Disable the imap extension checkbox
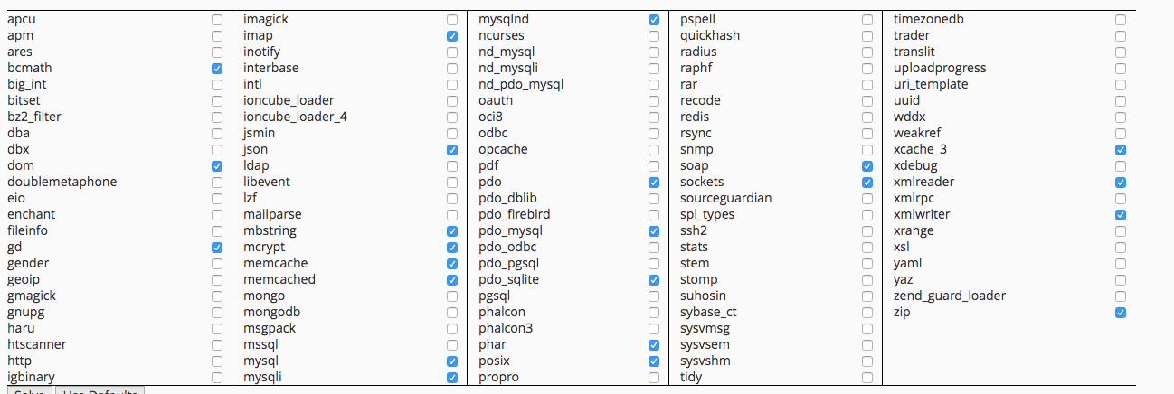Image resolution: width=1174 pixels, height=394 pixels. pyautogui.click(x=452, y=35)
